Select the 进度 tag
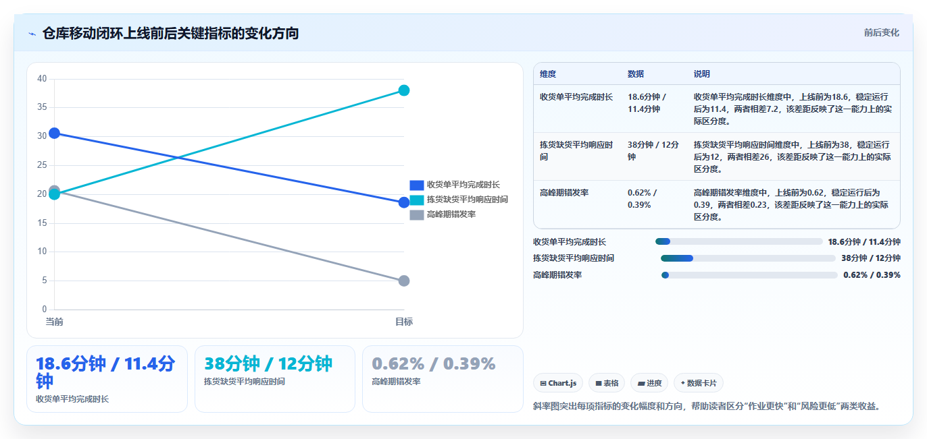 [x=649, y=383]
